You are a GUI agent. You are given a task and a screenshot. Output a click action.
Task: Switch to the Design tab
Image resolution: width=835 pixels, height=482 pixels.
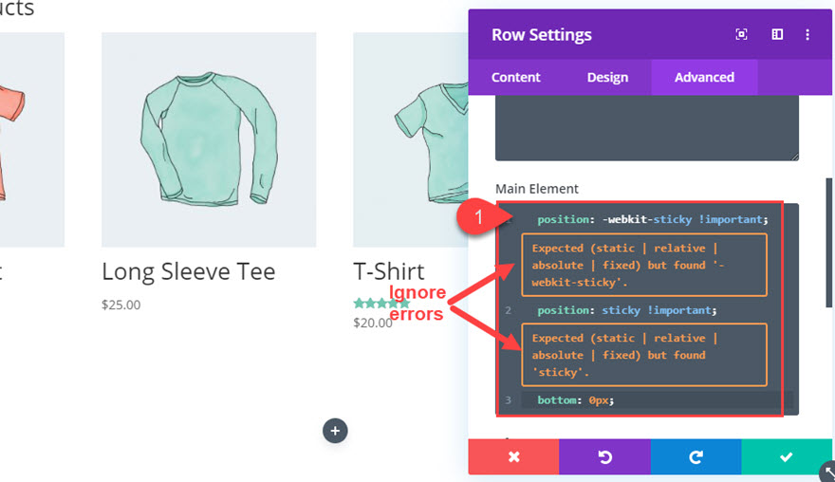coord(607,77)
